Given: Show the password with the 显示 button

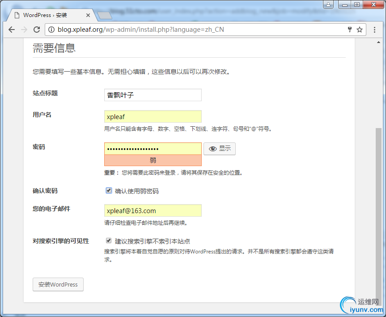Looking at the screenshot, I should [220, 149].
